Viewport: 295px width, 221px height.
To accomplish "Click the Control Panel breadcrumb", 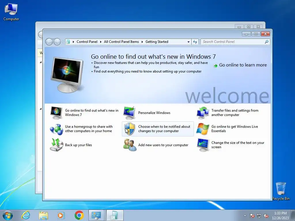I will tap(87, 42).
